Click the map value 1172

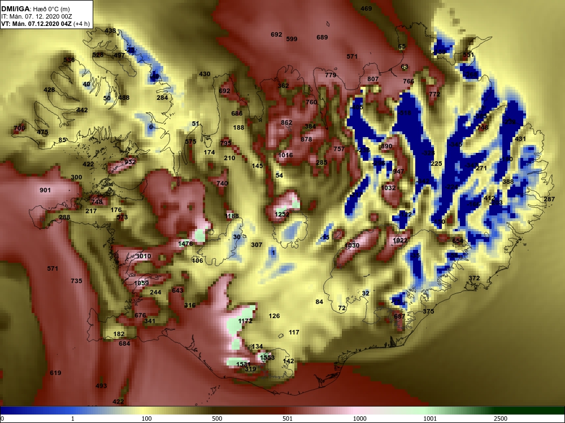(245, 321)
